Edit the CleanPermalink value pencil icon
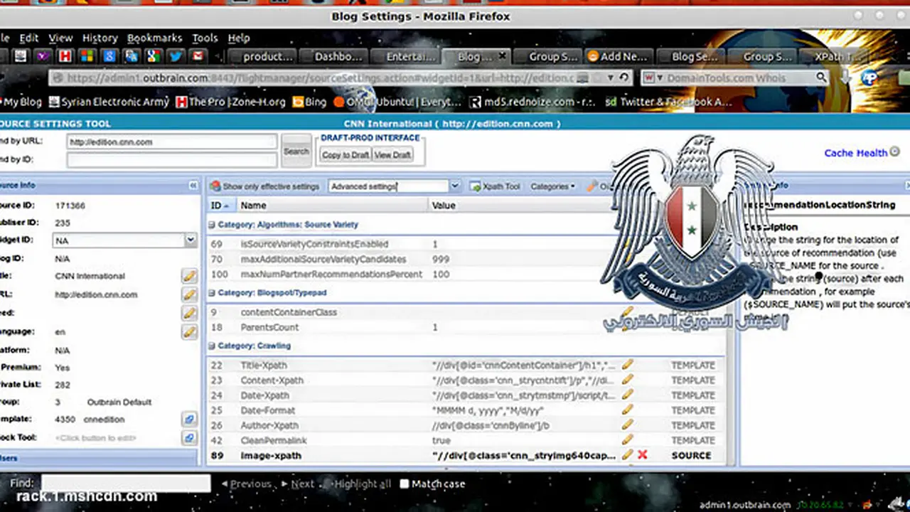The image size is (910, 512). click(627, 439)
